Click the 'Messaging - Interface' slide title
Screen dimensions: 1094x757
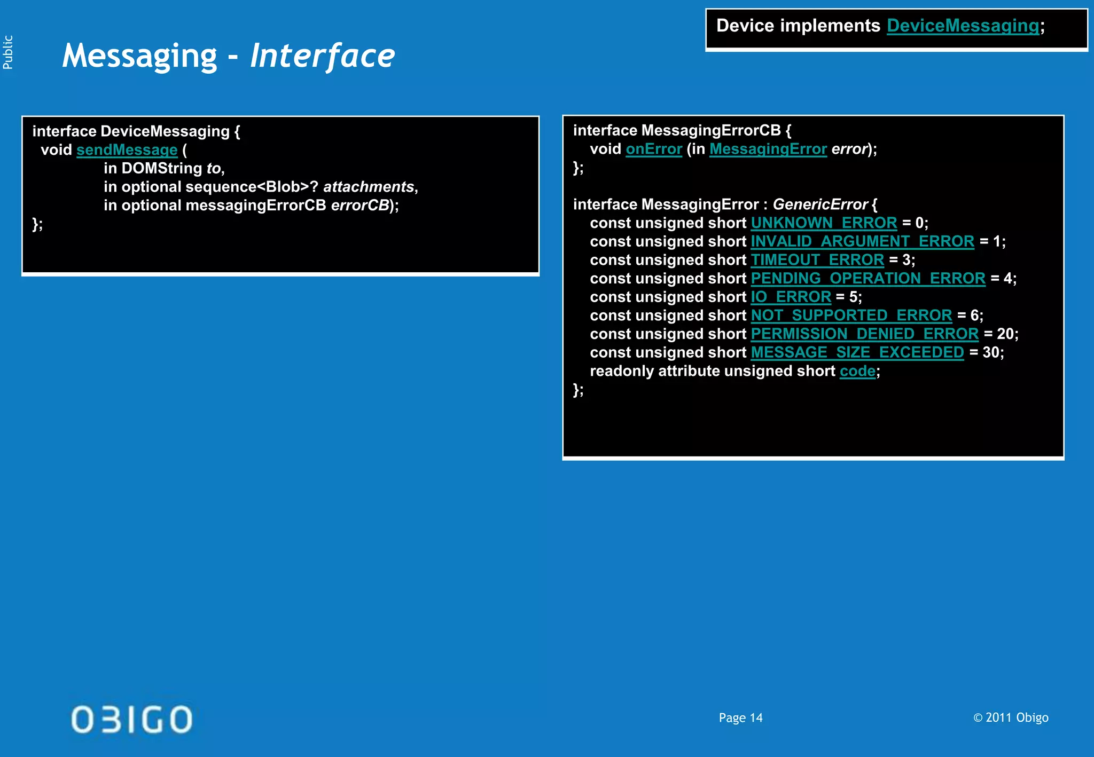click(229, 56)
